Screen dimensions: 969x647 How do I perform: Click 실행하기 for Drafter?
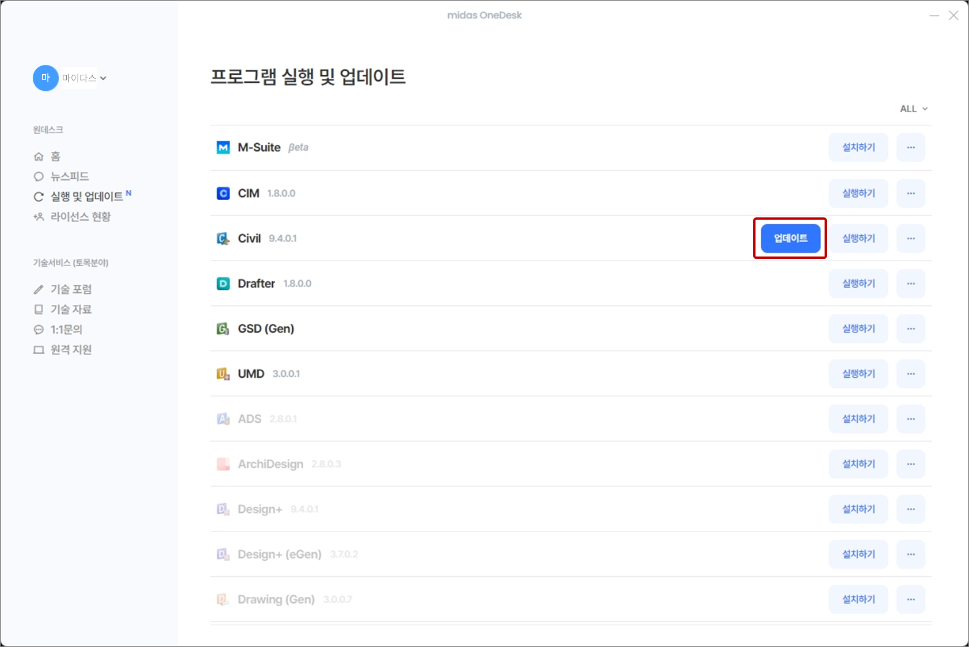859,284
